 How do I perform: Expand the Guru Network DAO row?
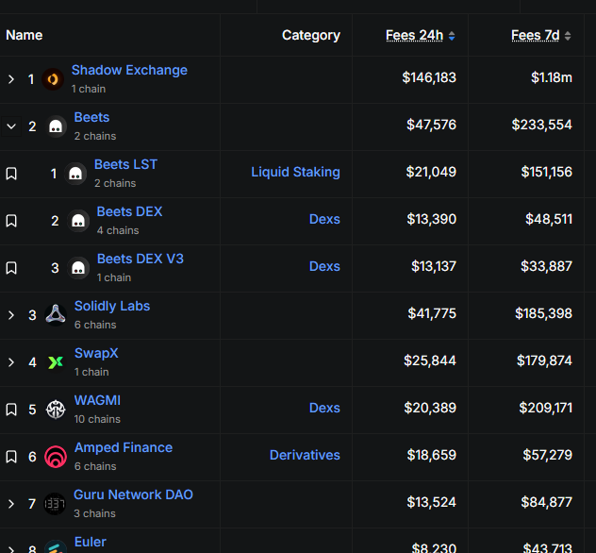tap(11, 504)
